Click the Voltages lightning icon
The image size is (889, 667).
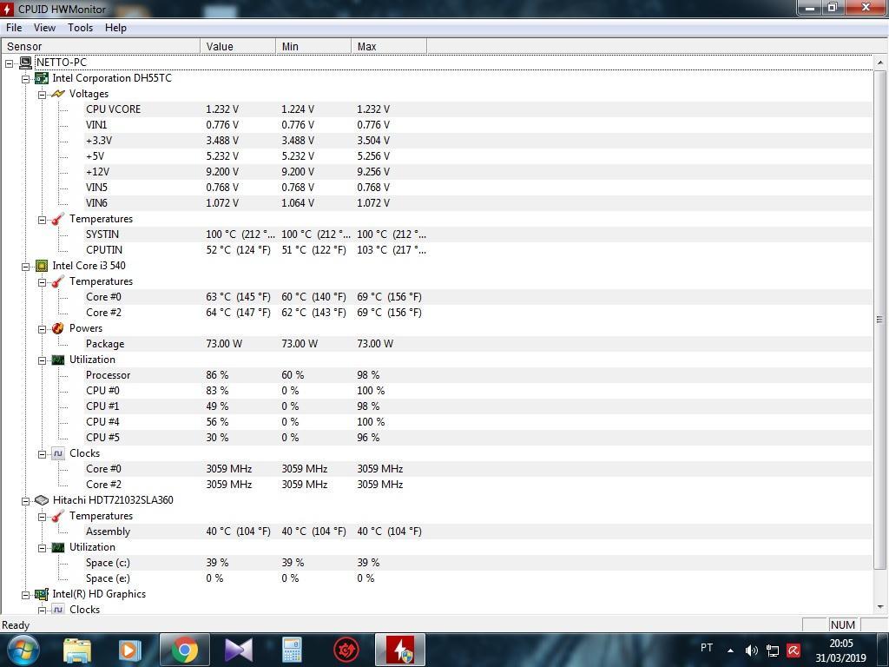58,94
